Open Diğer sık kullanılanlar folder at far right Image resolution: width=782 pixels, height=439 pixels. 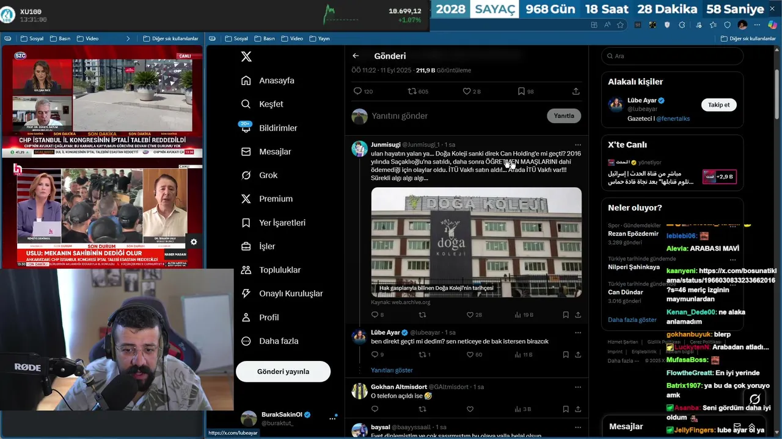pos(748,38)
